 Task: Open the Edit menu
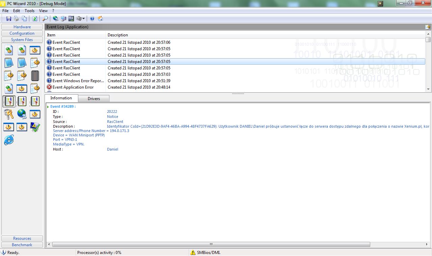coord(17,11)
